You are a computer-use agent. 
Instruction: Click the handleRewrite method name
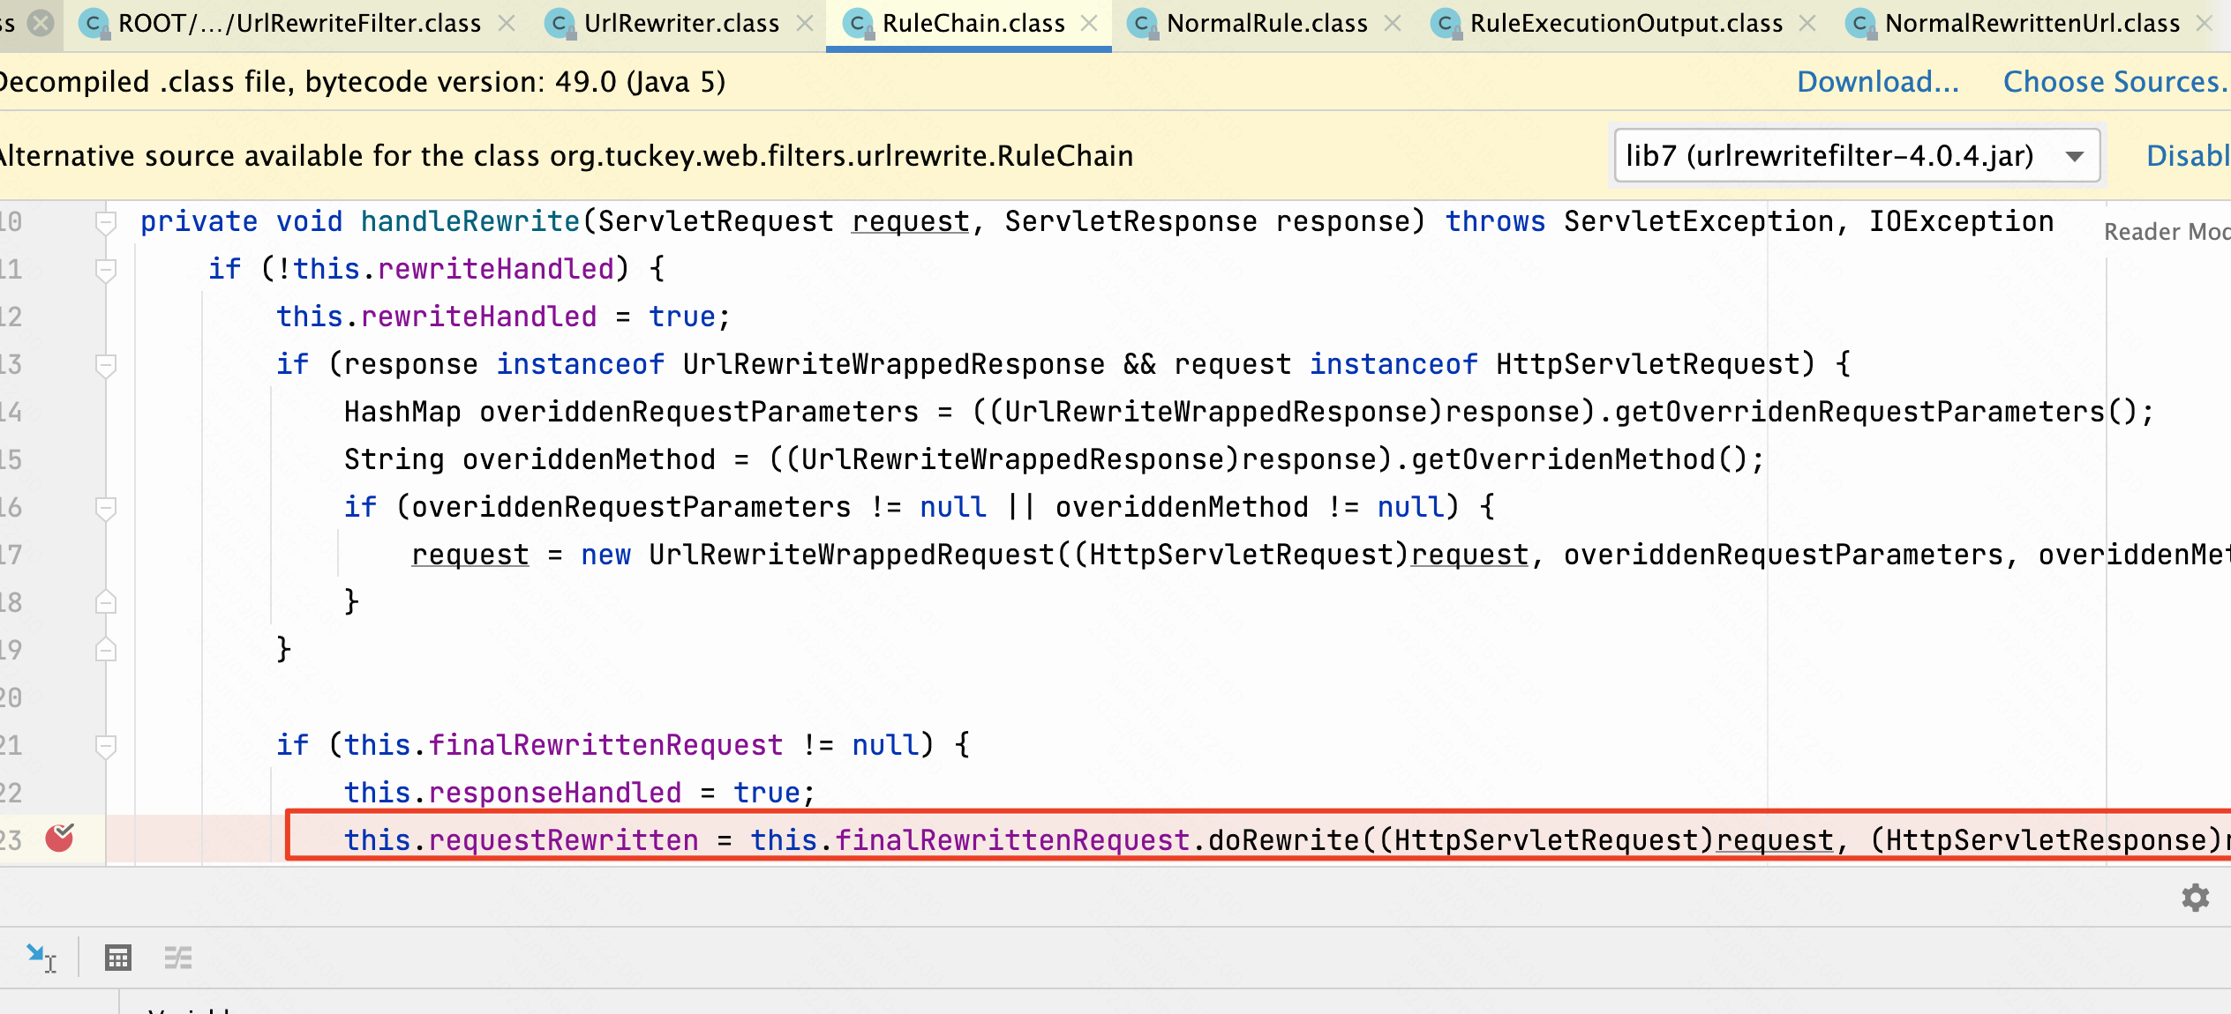[x=470, y=221]
